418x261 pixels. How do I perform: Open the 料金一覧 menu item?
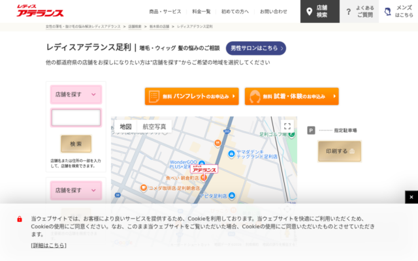201,12
